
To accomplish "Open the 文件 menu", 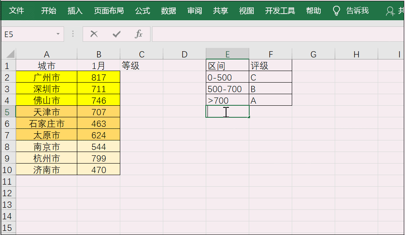I will click(x=17, y=11).
